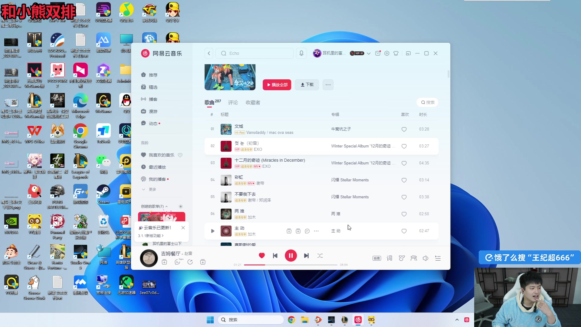Viewport: 581px width, 327px height.
Task: Expand the account dropdown next to VIP badge
Action: coord(369,53)
